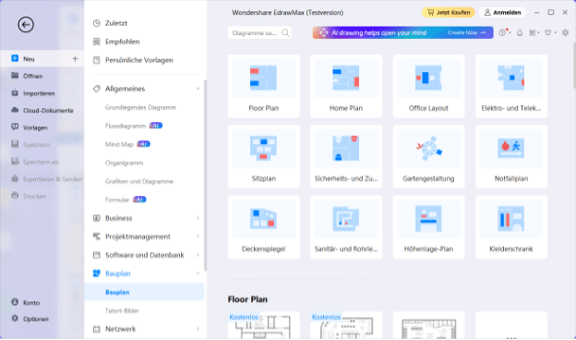
Task: Show Zuletzt recent documents
Action: [110, 23]
